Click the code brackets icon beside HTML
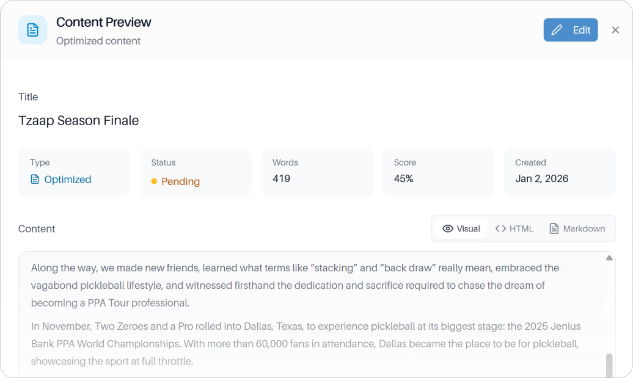This screenshot has height=378, width=633. click(x=500, y=228)
